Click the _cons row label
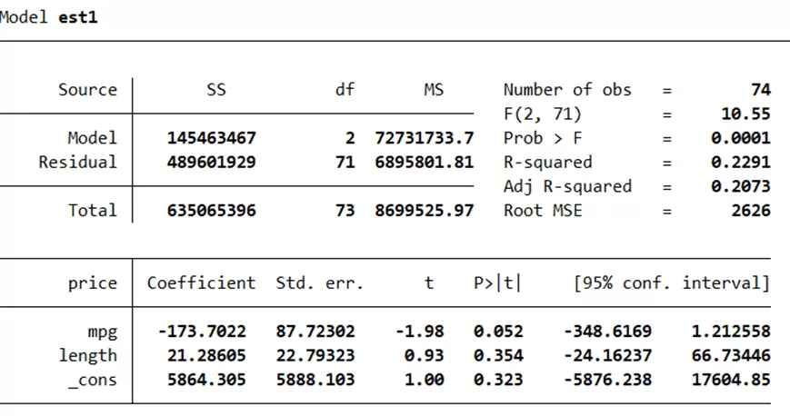Viewport: 790px width, 416px height. (x=93, y=380)
